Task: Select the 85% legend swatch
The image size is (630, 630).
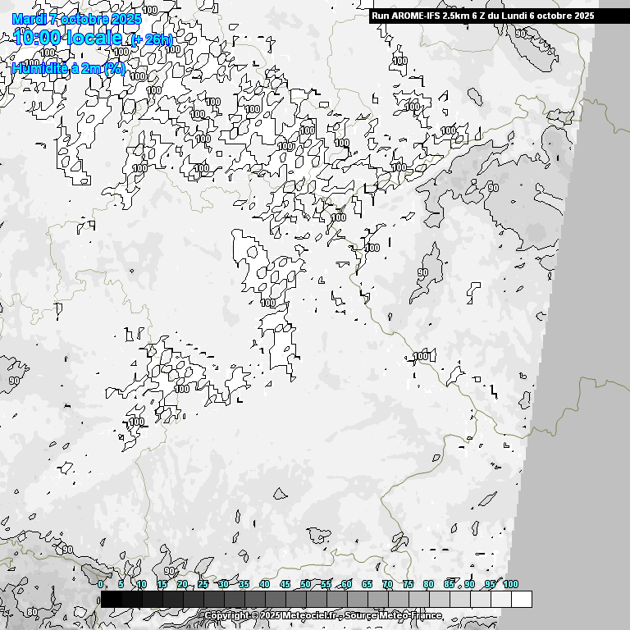Action: pyautogui.click(x=459, y=600)
